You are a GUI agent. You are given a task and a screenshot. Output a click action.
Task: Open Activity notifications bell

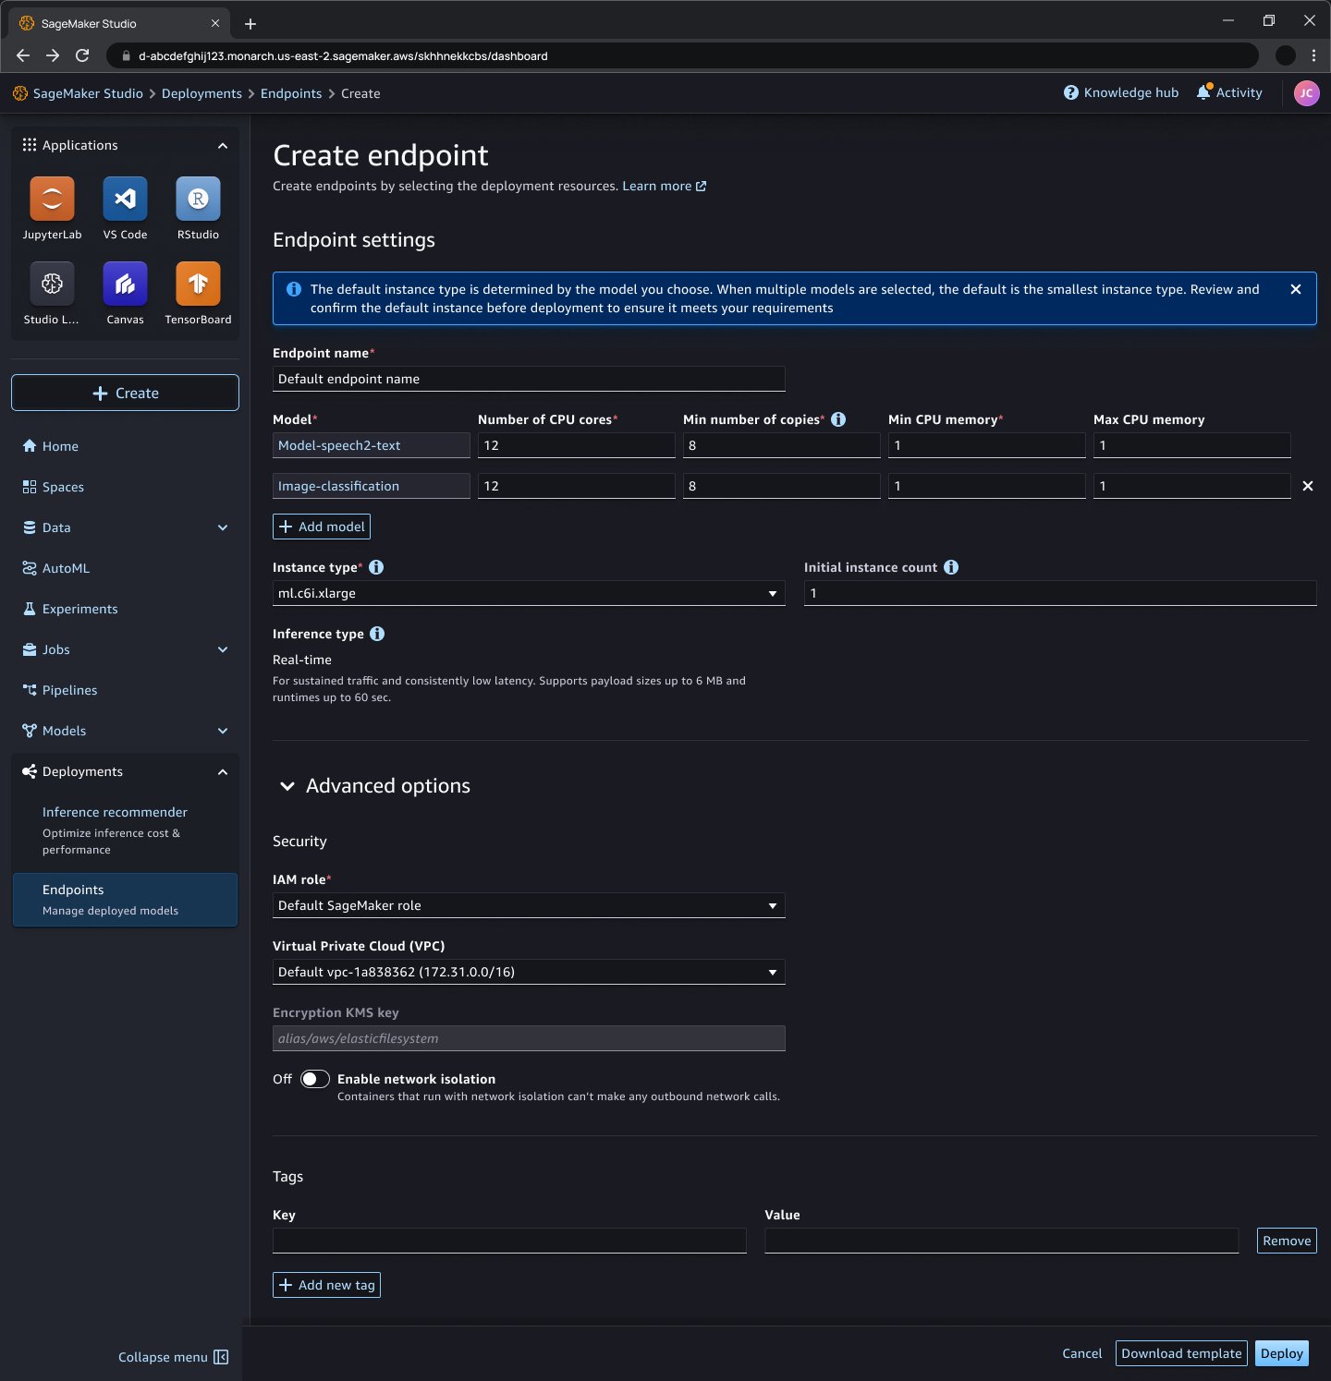click(x=1203, y=92)
